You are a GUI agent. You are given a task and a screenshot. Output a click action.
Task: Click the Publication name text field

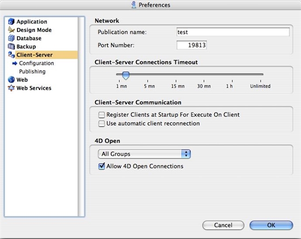click(233, 32)
